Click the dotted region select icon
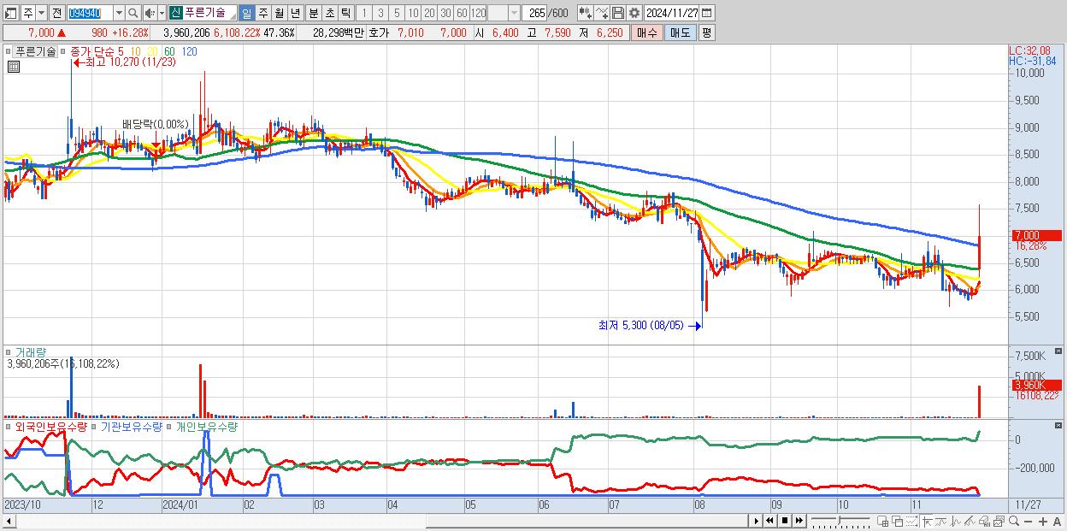 click(911, 521)
